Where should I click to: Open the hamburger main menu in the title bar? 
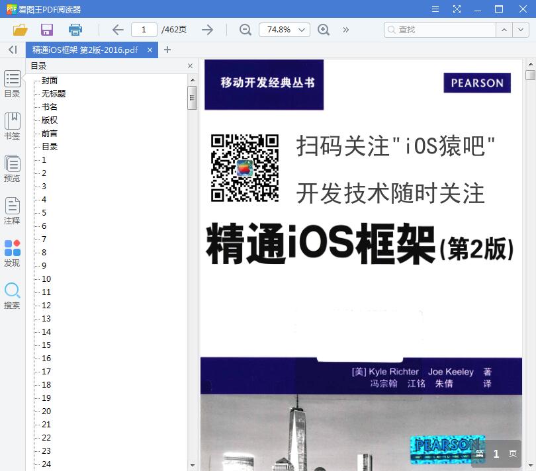click(435, 9)
